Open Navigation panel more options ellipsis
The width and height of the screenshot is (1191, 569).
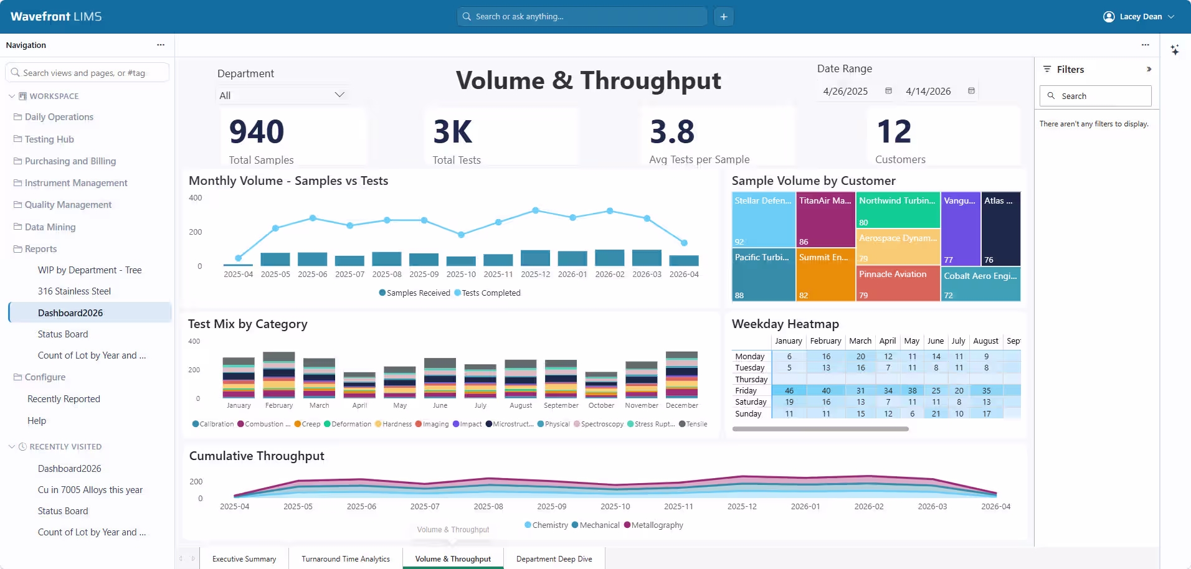(161, 45)
